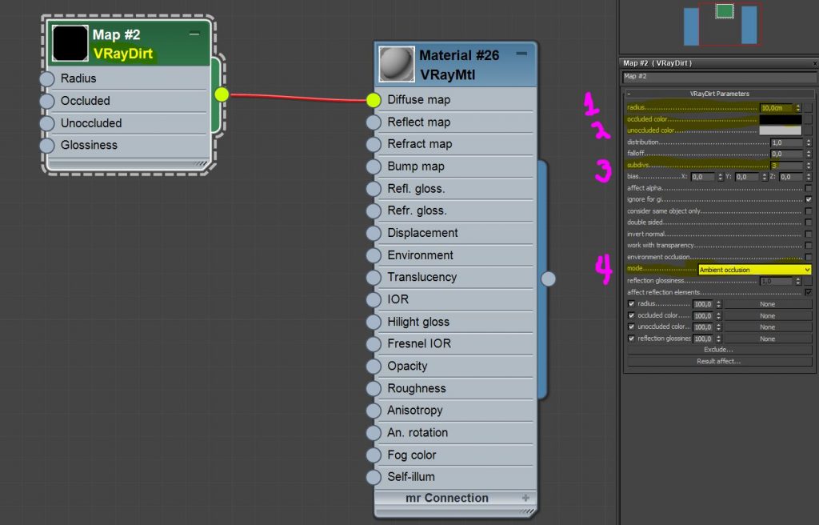Click the Exclude... button
Viewport: 819px width, 525px height.
pyautogui.click(x=718, y=350)
